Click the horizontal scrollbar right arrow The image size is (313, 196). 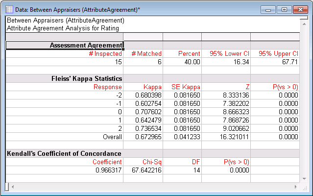click(x=296, y=187)
